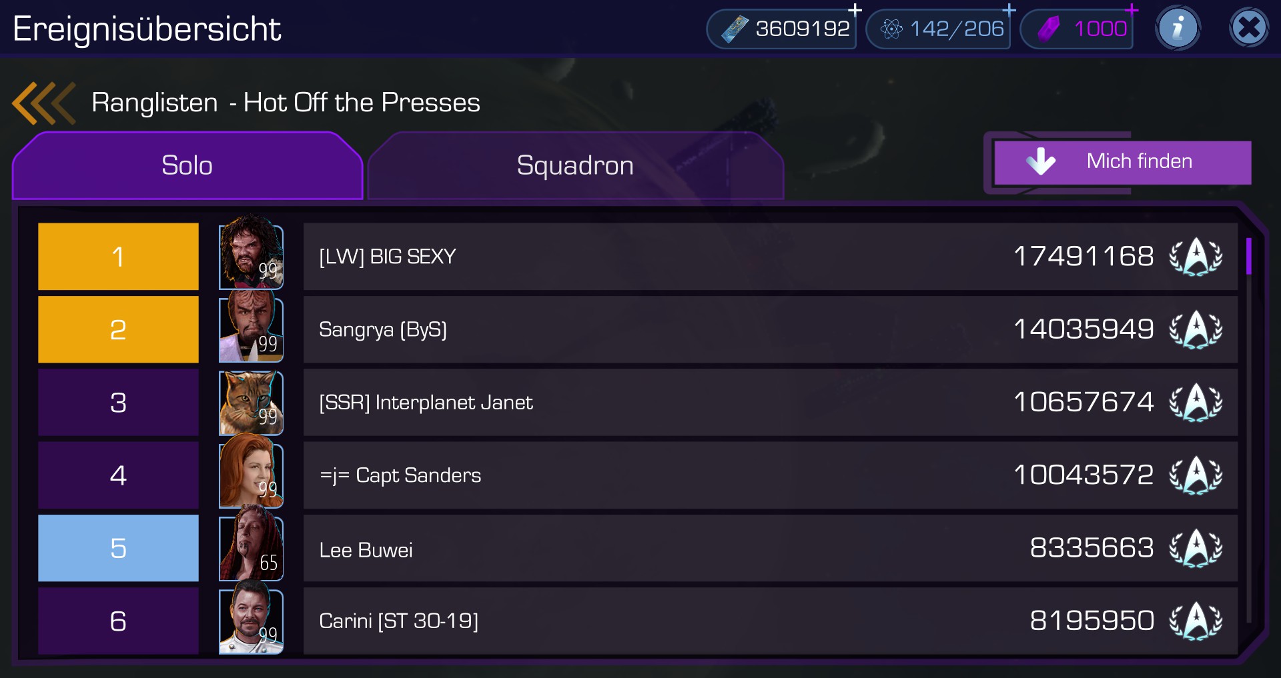
Task: Click the chroniton atom icon
Action: 891,29
